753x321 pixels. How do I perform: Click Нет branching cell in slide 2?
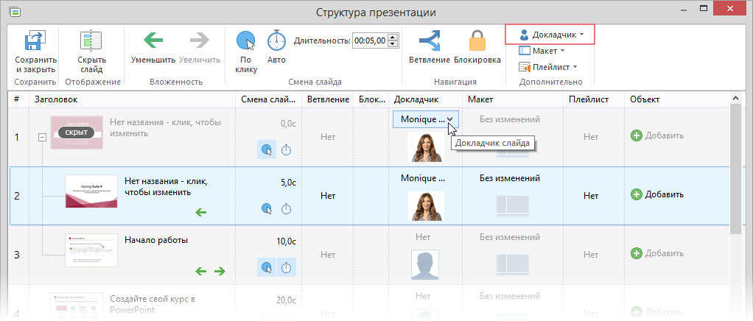pyautogui.click(x=328, y=196)
